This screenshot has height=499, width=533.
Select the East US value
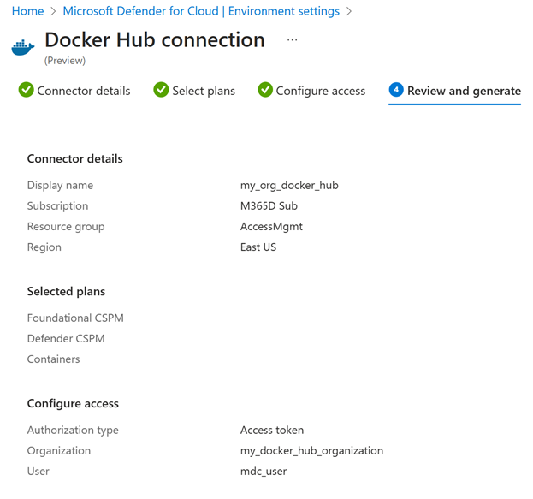pos(258,247)
